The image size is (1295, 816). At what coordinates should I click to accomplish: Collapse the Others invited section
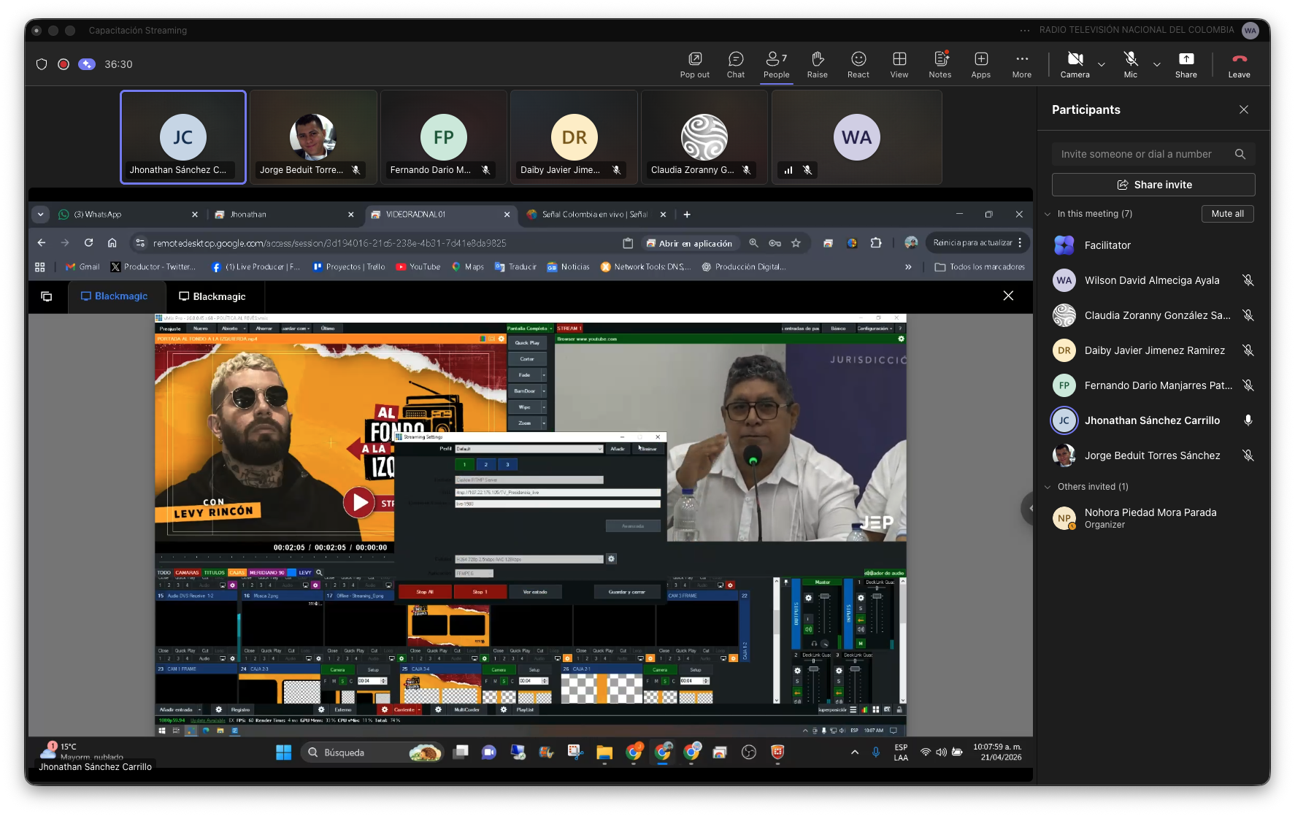pyautogui.click(x=1048, y=487)
